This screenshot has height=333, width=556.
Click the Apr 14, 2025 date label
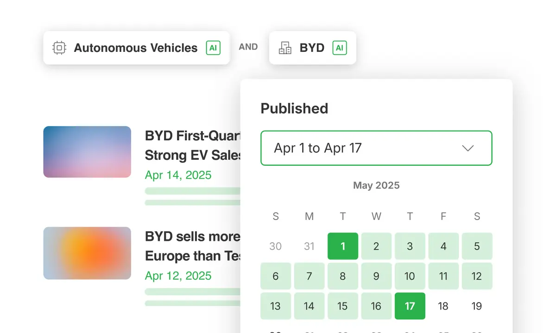click(178, 175)
